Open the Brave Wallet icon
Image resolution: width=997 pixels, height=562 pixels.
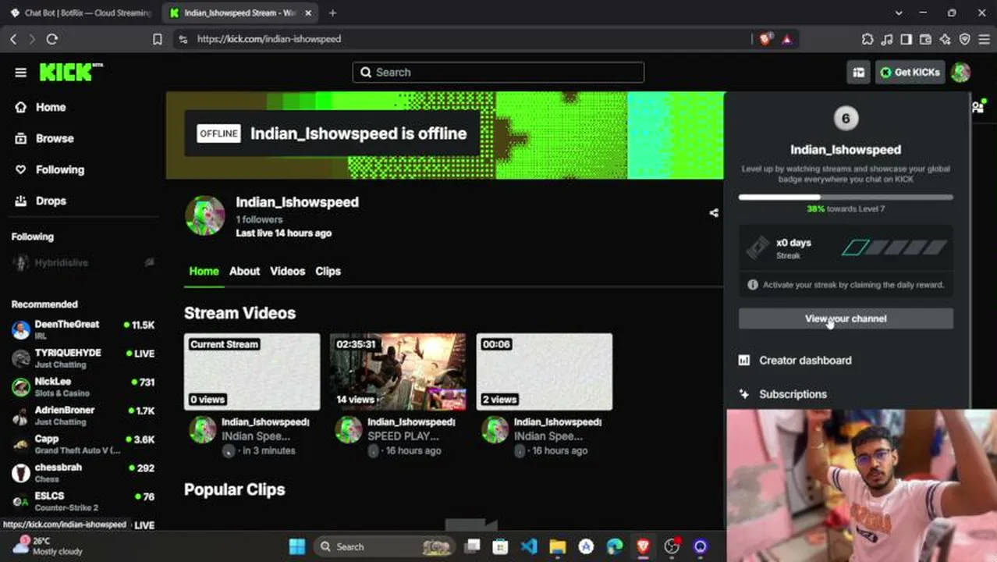tap(925, 38)
